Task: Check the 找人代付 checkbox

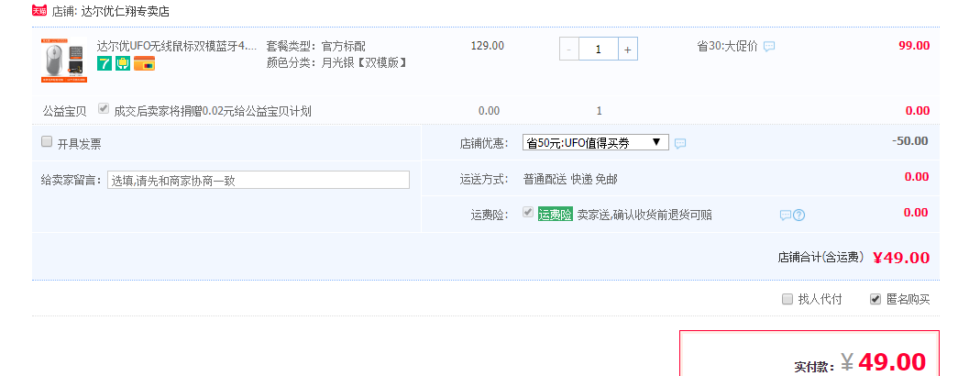Action: [x=787, y=299]
